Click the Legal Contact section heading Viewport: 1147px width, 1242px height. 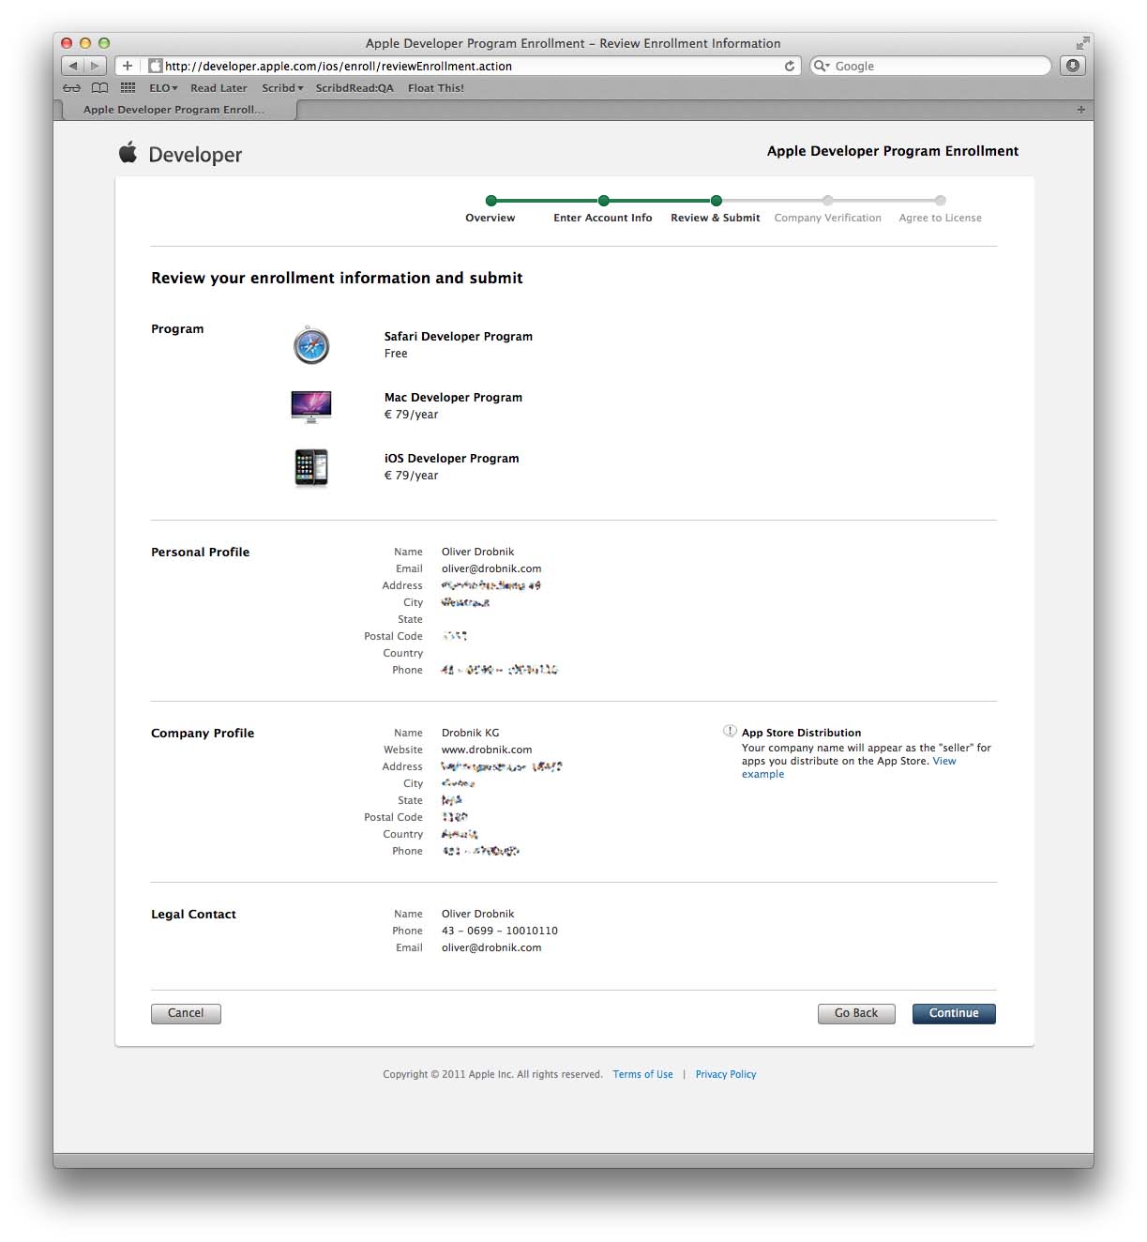click(x=193, y=914)
